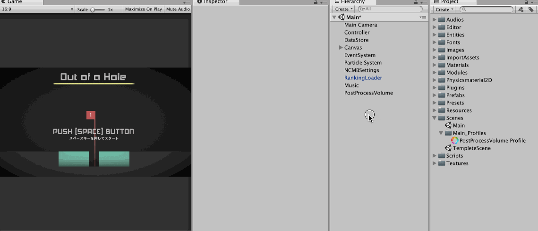The image size is (538, 231).
Task: Click the TempleteScene Unity icon
Action: pyautogui.click(x=448, y=148)
